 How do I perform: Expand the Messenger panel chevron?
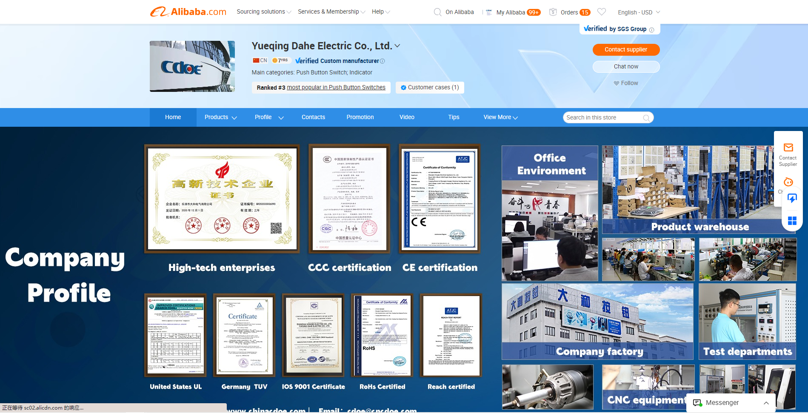766,403
